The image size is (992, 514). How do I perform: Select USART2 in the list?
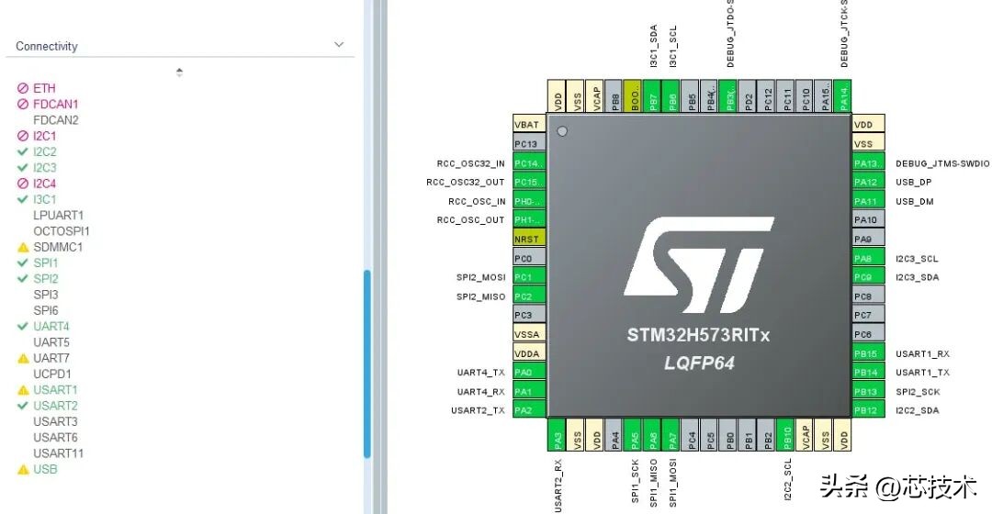coord(55,406)
